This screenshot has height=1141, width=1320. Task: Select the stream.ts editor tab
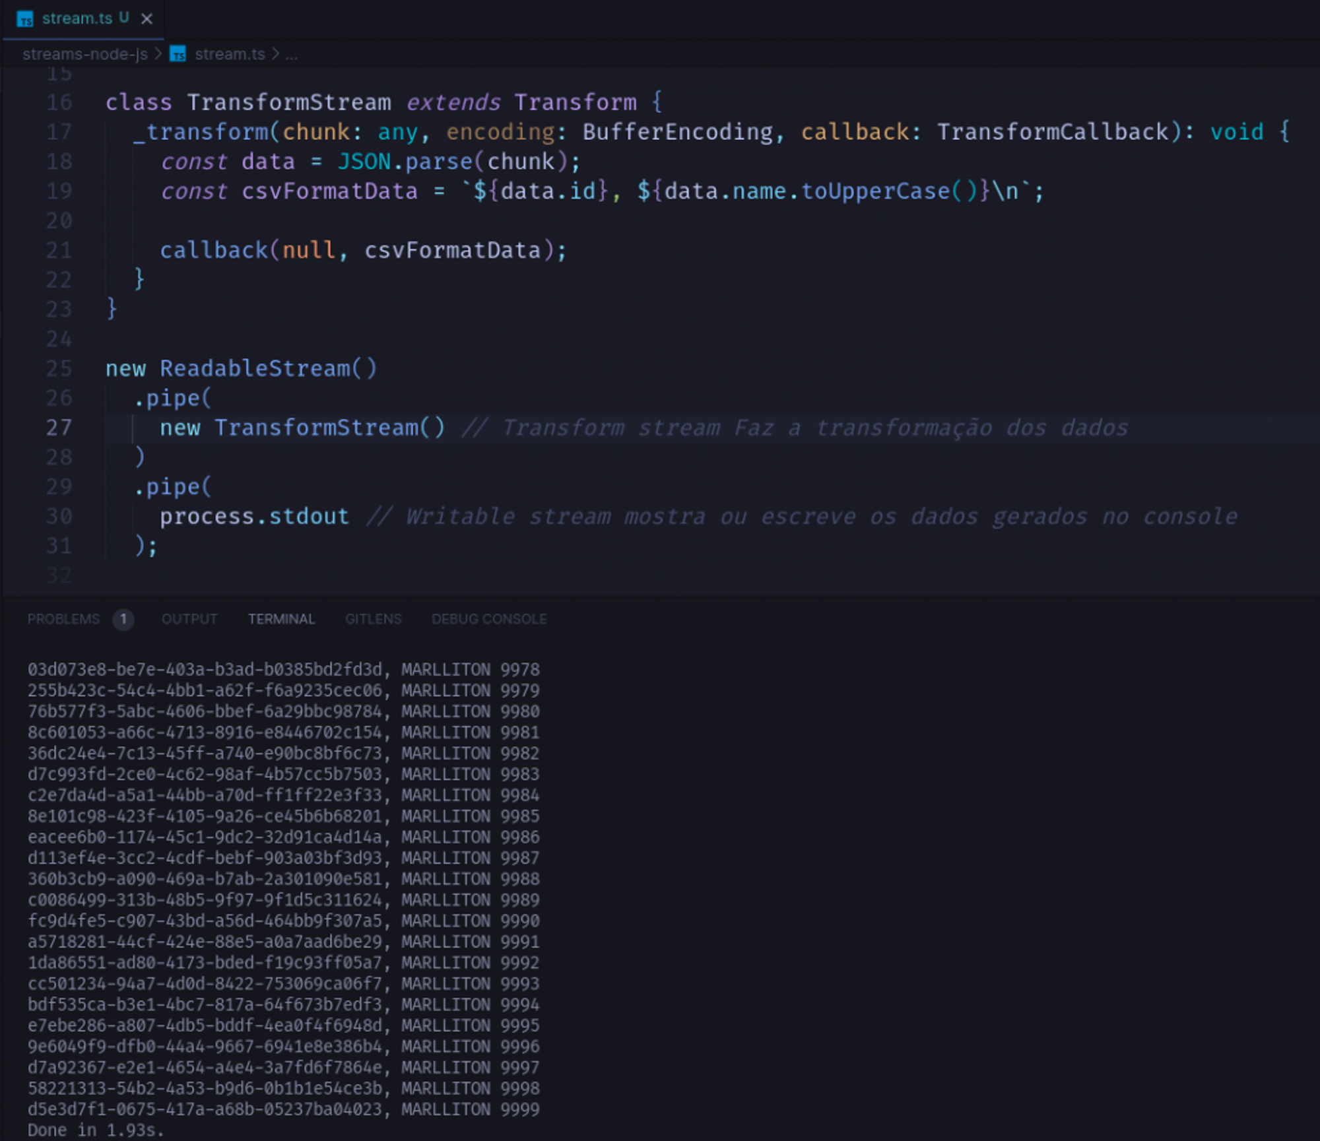pos(77,18)
